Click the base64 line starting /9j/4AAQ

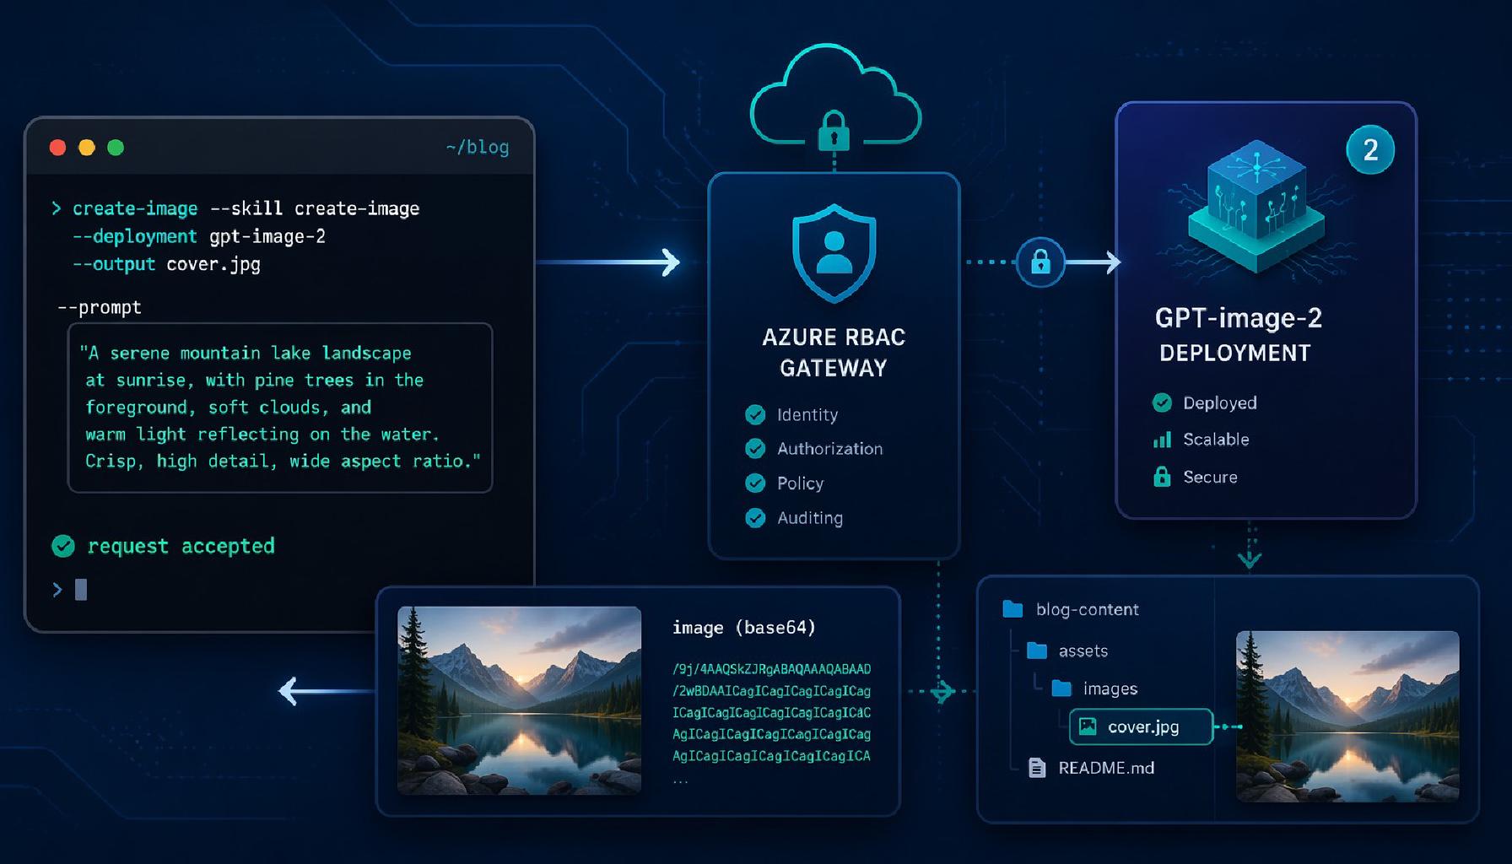coord(771,669)
